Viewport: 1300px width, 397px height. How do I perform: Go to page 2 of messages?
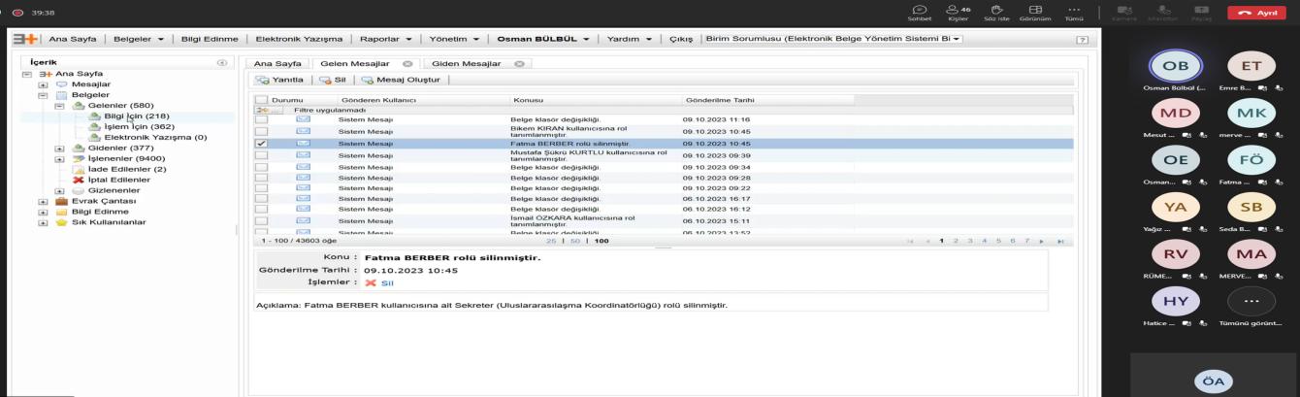[955, 241]
